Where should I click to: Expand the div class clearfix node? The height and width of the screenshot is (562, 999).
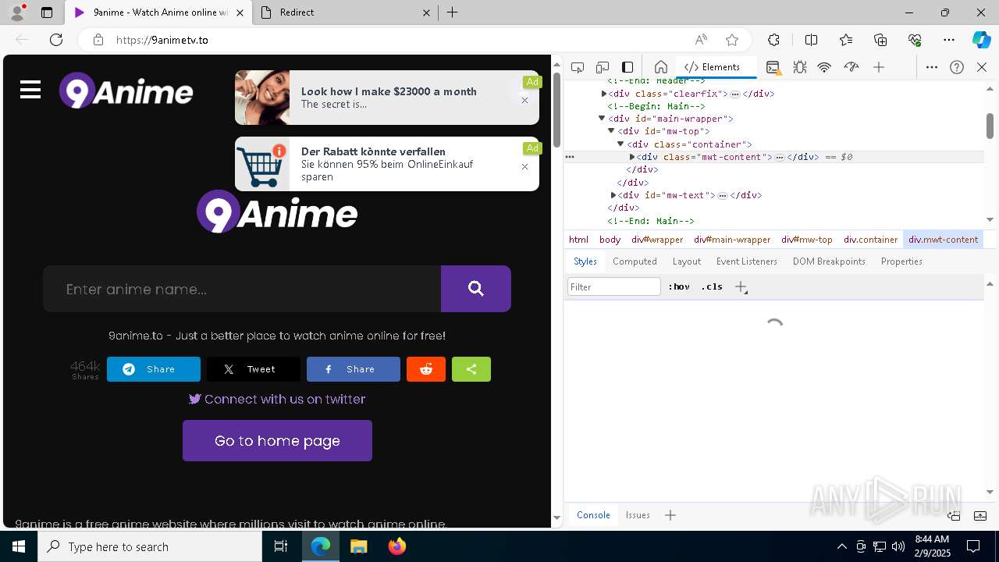[x=604, y=94]
